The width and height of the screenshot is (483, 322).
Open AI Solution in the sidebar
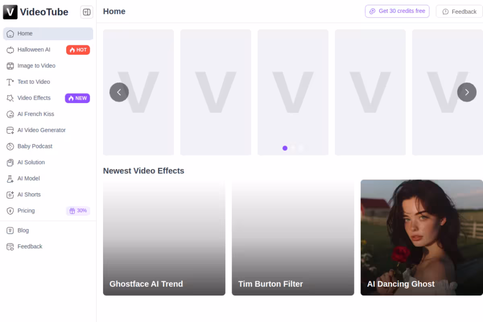pos(48,163)
